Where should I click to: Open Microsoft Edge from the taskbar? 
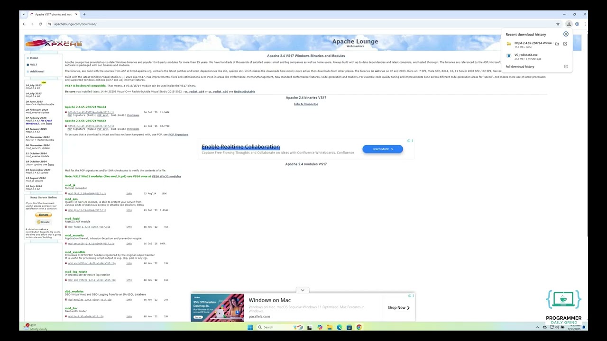click(340, 327)
